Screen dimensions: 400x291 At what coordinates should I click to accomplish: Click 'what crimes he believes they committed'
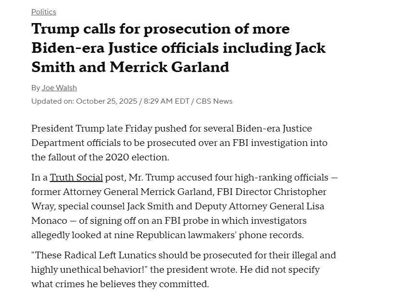click(x=119, y=284)
